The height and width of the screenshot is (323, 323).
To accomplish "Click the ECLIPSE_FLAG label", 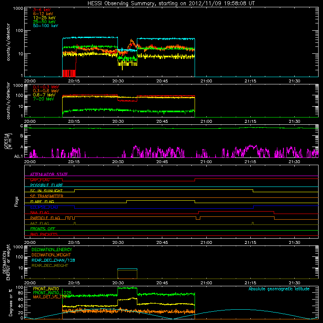I will click(44, 207).
